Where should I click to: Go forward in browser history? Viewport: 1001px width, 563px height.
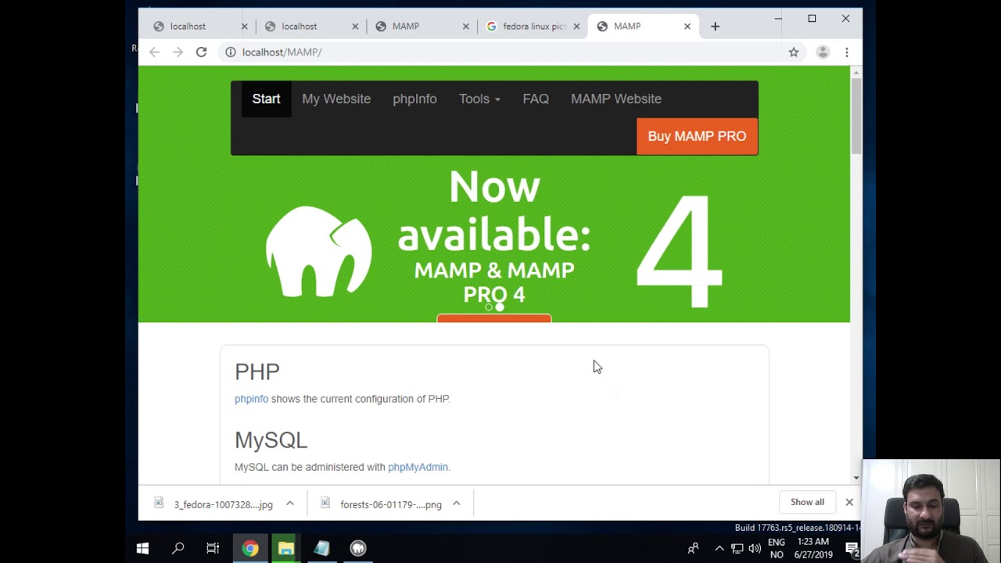coord(178,52)
